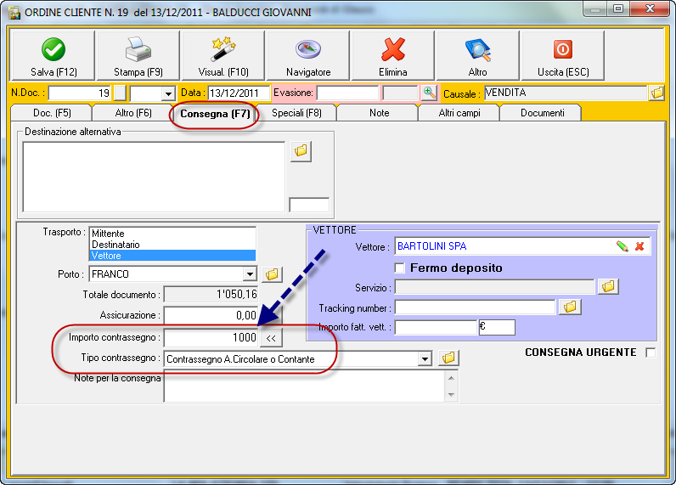Open the Servizio folder lookup icon
The image size is (676, 485).
tap(608, 286)
